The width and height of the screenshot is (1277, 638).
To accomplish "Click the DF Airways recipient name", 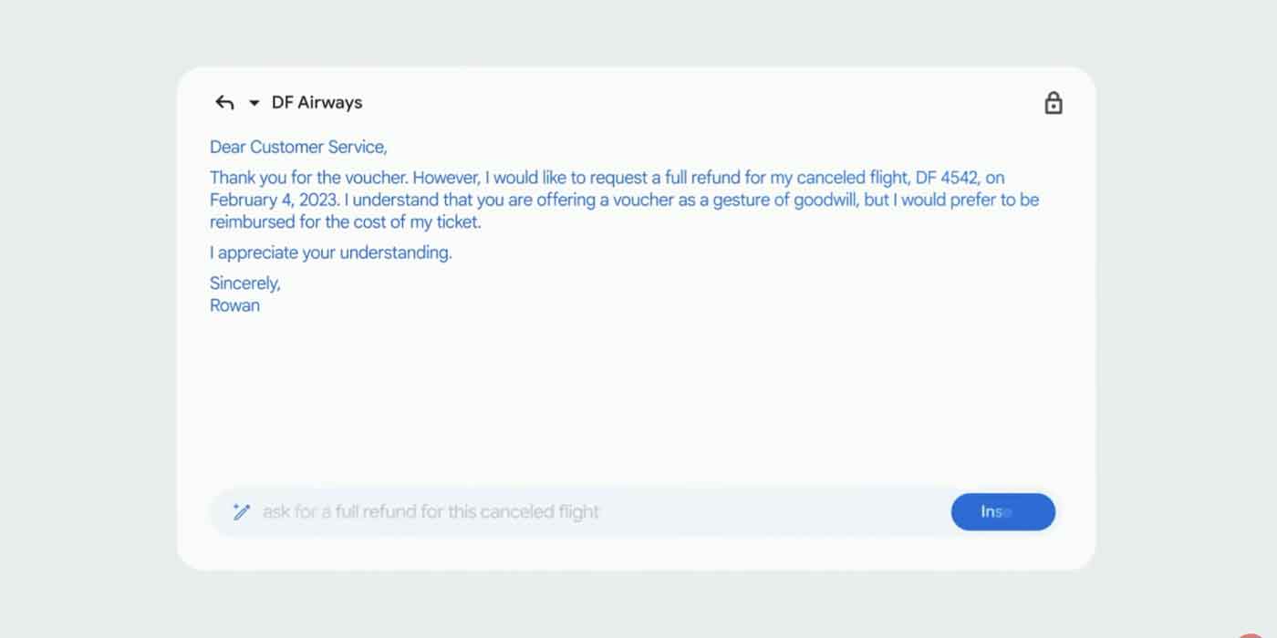I will (317, 103).
